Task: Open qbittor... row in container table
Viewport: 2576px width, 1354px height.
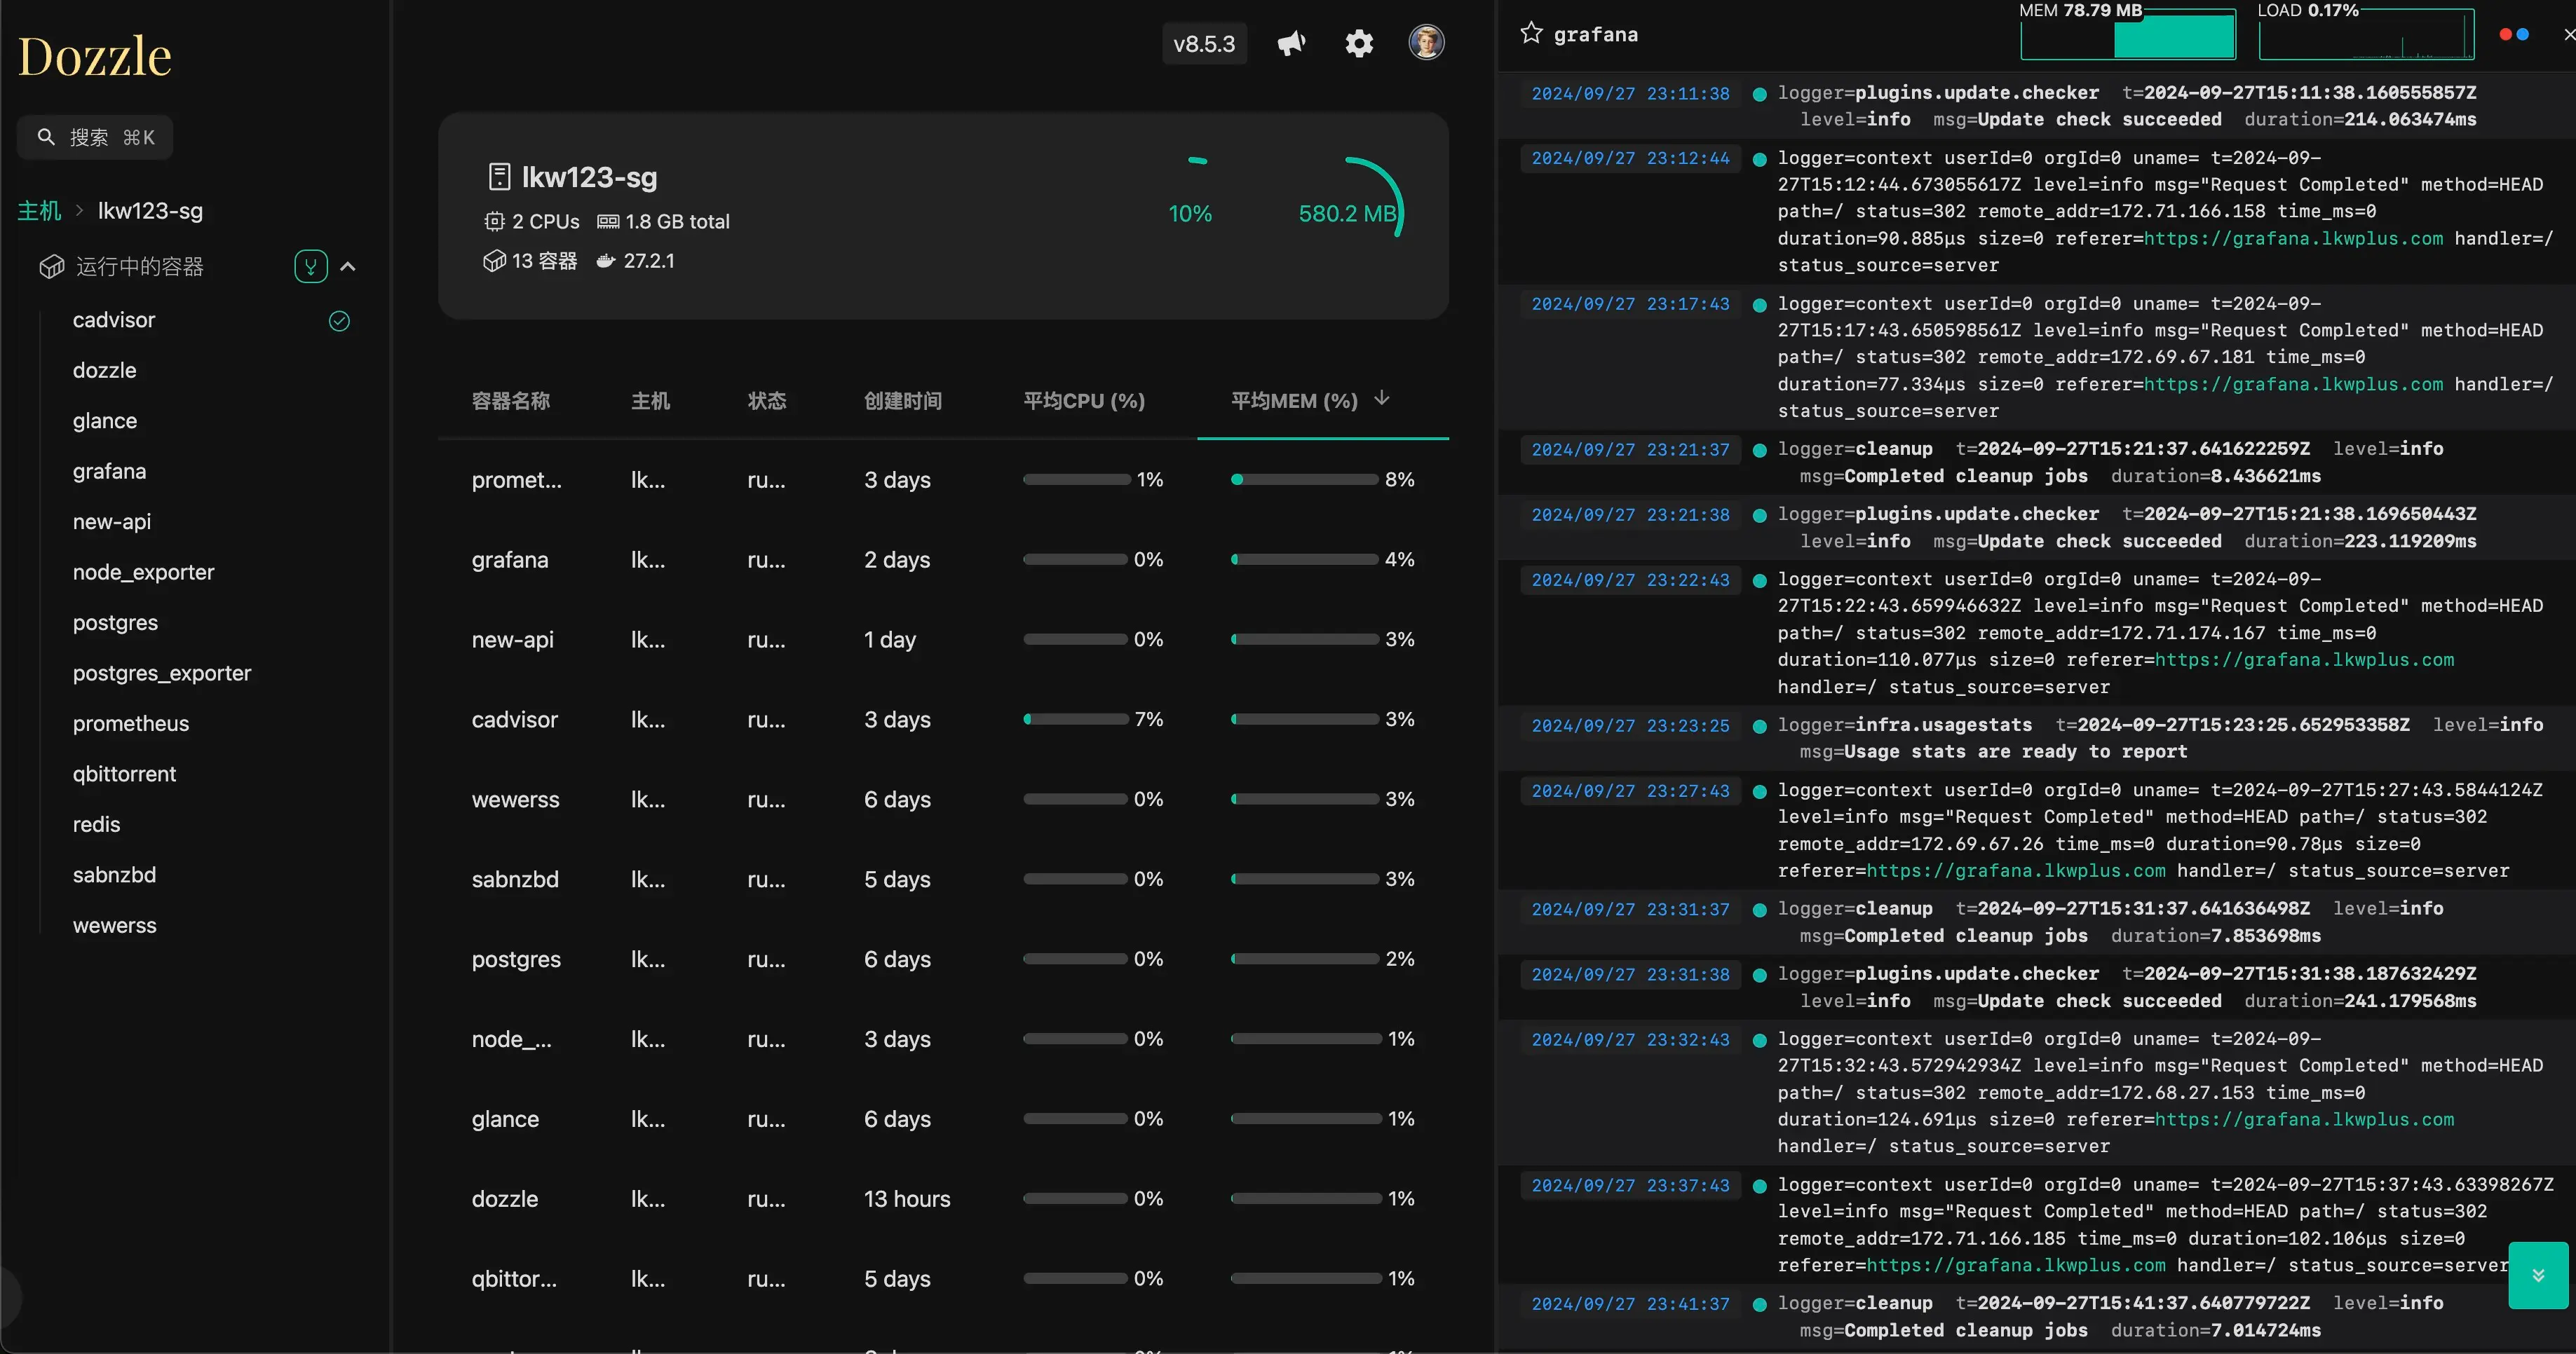Action: [x=943, y=1279]
